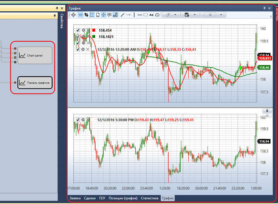The height and width of the screenshot is (204, 278).
Task: Remove the 12/3/2016 candle series
Action: [88, 49]
